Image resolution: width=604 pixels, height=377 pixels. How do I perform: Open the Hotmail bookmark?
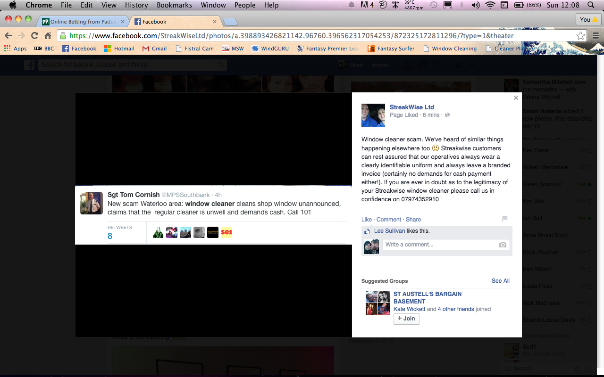click(x=119, y=49)
